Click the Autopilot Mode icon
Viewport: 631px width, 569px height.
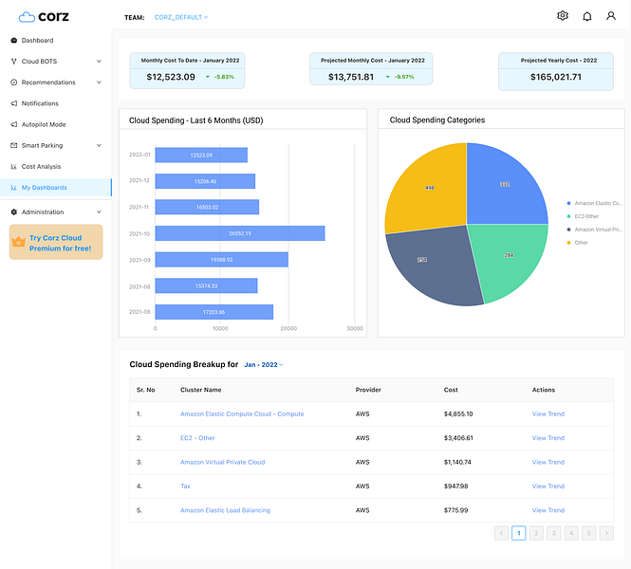click(x=13, y=124)
